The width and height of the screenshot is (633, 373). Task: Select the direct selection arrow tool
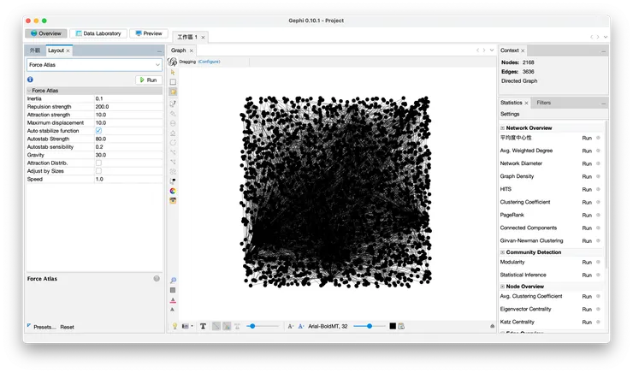click(173, 72)
